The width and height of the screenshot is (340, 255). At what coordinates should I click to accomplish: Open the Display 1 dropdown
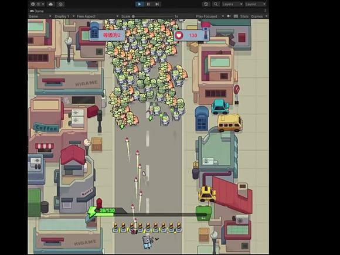pos(64,16)
